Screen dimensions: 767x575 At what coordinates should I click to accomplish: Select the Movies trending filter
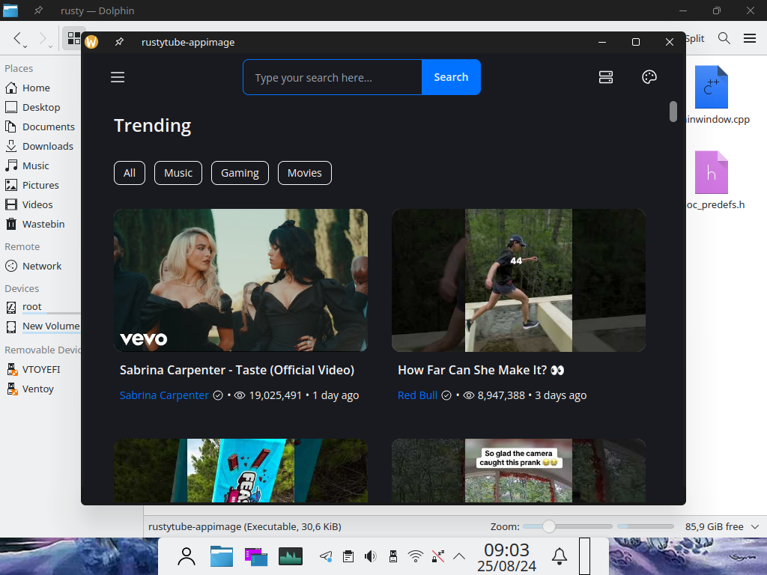(x=305, y=173)
